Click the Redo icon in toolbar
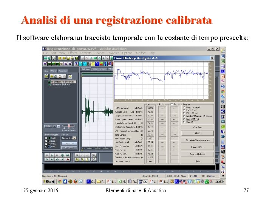The height and width of the screenshot is (204, 272). pyautogui.click(x=87, y=58)
